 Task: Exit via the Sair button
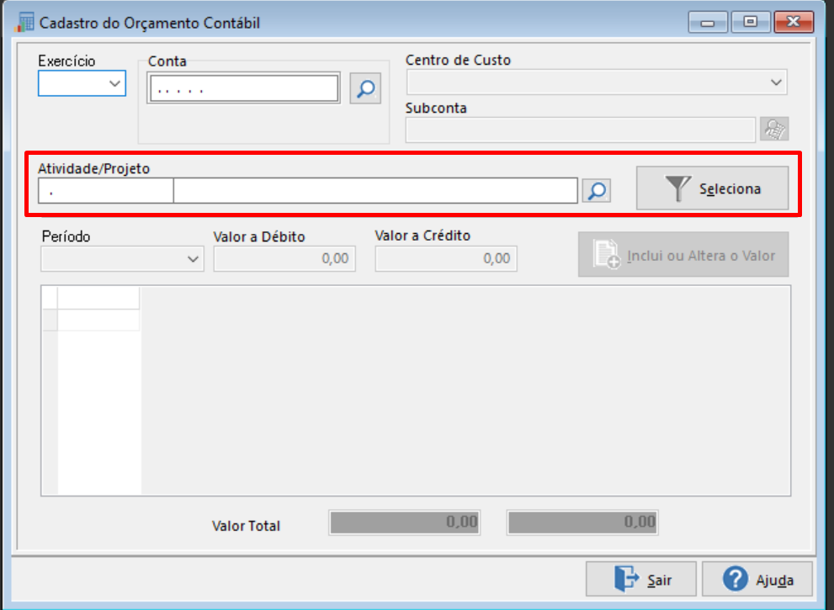641,579
